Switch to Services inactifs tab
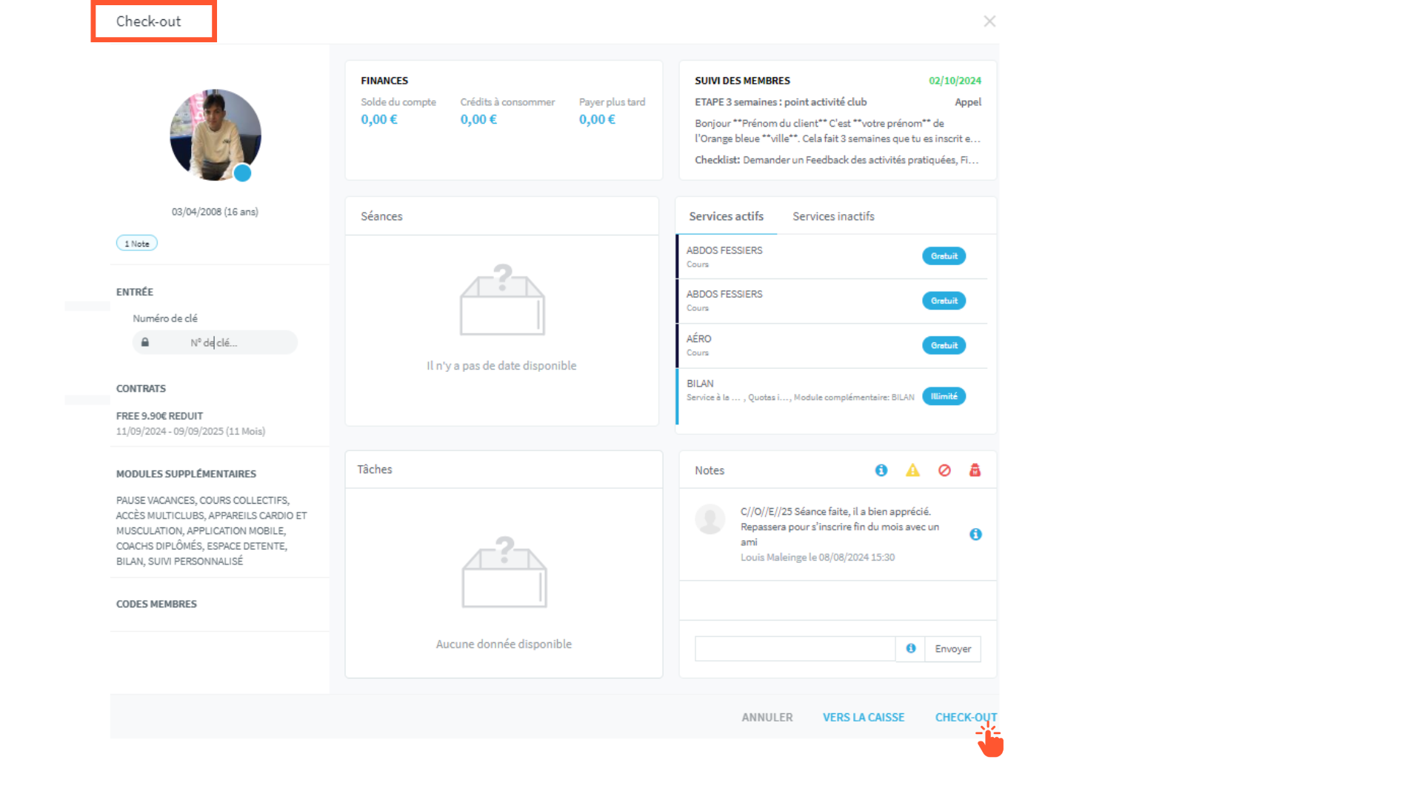Screen dimensions: 1422x800 point(833,216)
